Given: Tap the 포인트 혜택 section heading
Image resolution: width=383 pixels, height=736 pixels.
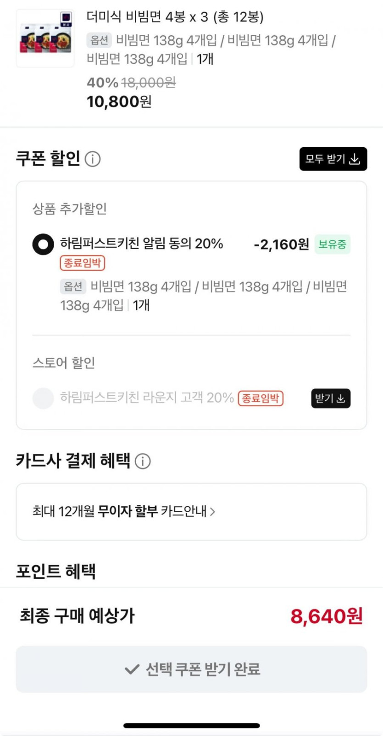Looking at the screenshot, I should pos(56,571).
